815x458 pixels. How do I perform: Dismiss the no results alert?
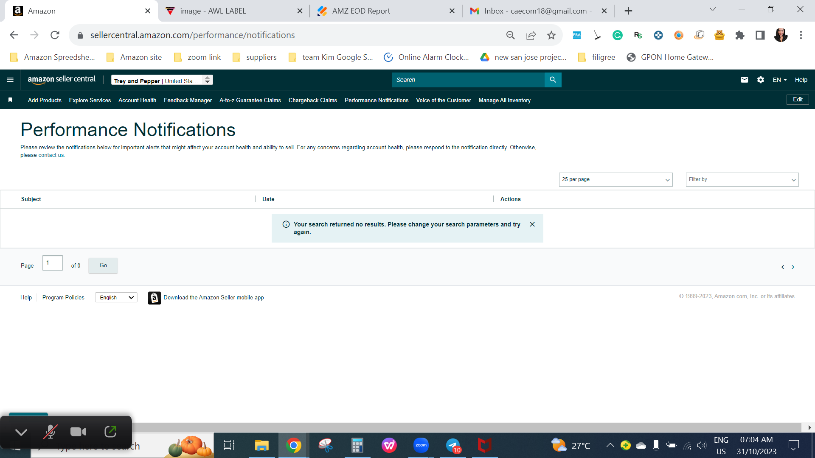(x=532, y=224)
